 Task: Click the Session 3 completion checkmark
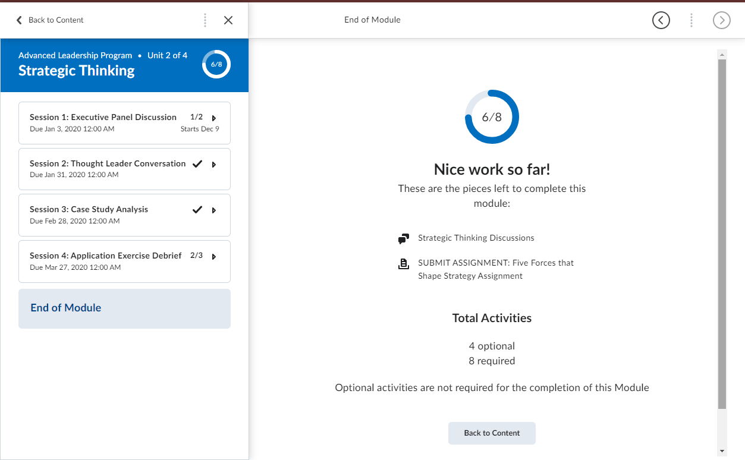[197, 210]
